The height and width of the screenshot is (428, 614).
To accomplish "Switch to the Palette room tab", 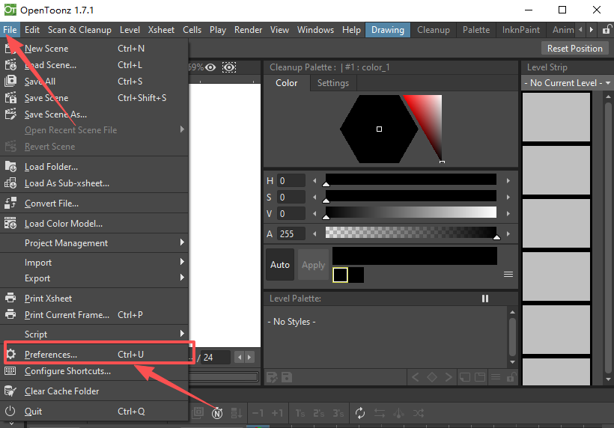I will pyautogui.click(x=475, y=30).
